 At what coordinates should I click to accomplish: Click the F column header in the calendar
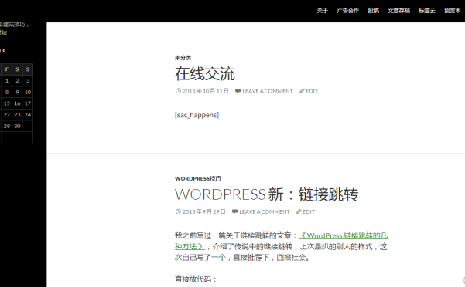point(6,69)
